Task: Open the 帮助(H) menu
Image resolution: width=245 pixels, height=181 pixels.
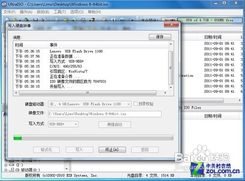Action: point(94,12)
